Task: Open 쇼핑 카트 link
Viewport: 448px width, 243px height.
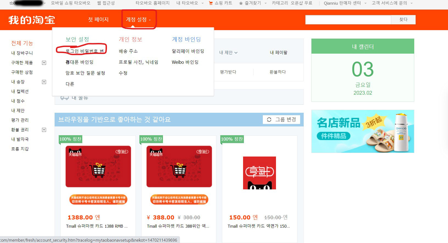Action: tap(223, 3)
